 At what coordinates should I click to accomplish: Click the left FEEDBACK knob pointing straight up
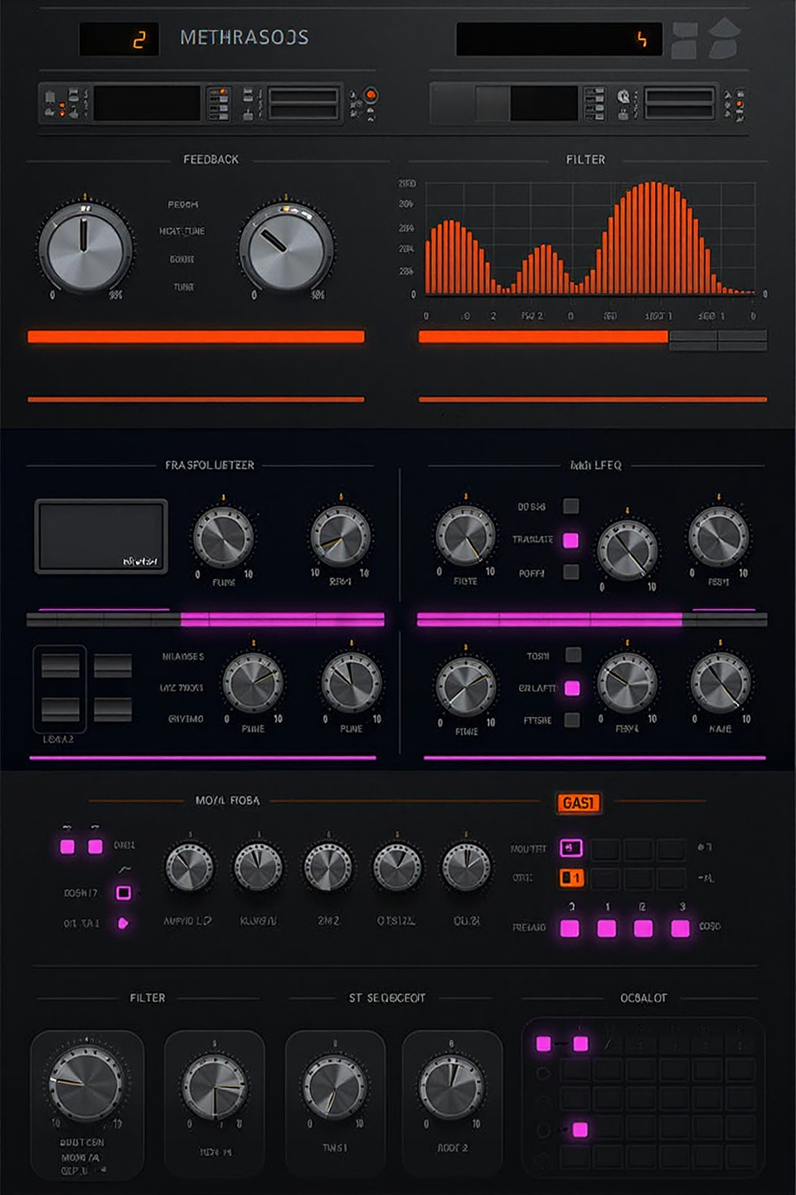(85, 247)
